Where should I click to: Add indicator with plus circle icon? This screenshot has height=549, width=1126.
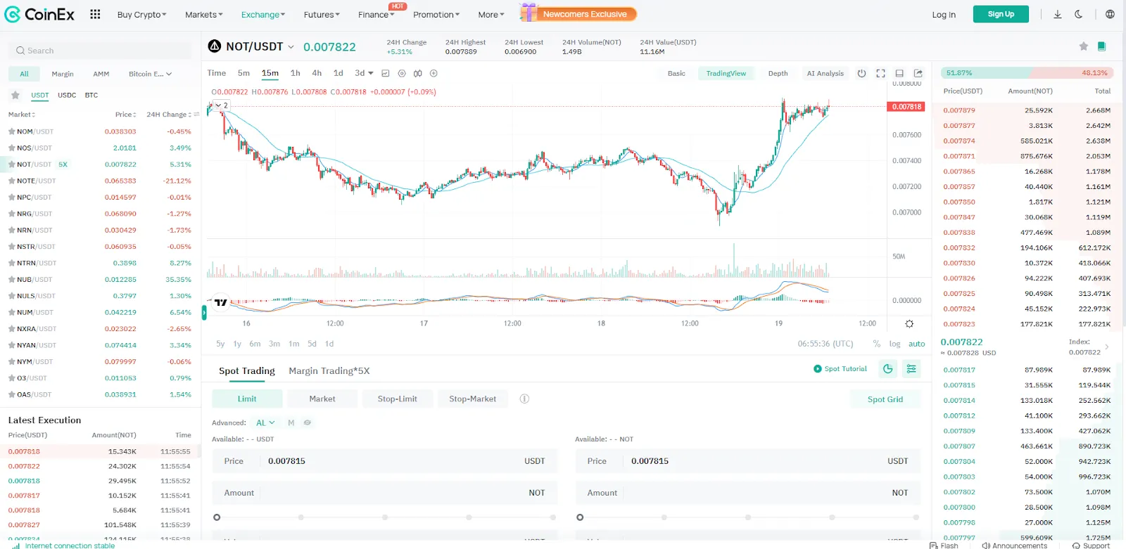coord(434,73)
